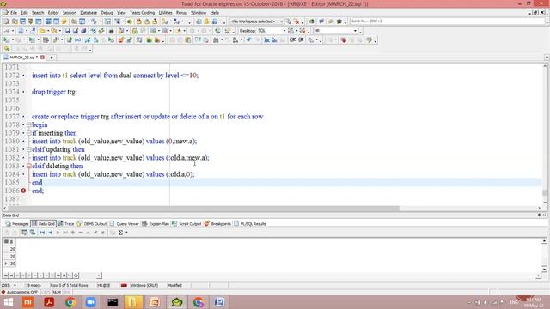Image resolution: width=550 pixels, height=309 pixels.
Task: Open the Database menu
Action: click(89, 13)
